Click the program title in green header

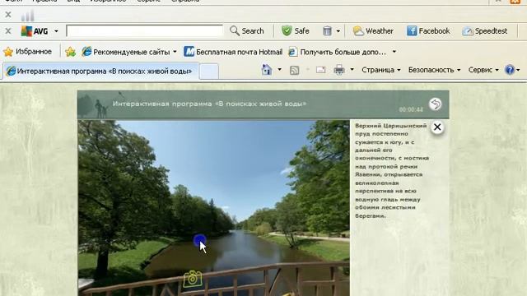209,104
